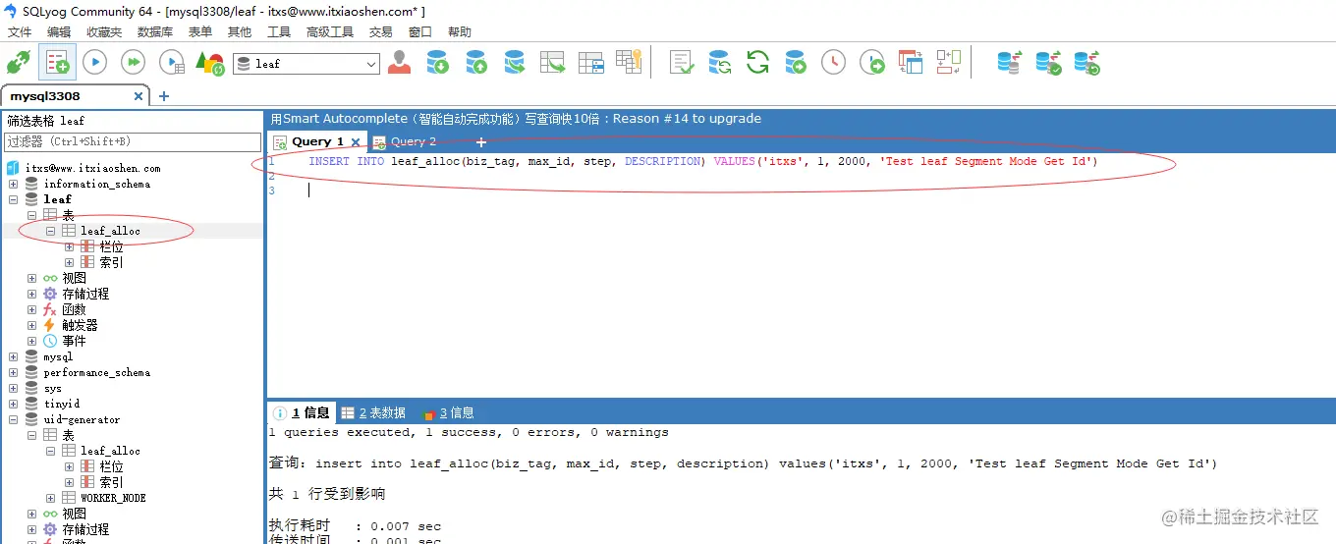Switch to the 3 信息 result tab

(x=448, y=412)
